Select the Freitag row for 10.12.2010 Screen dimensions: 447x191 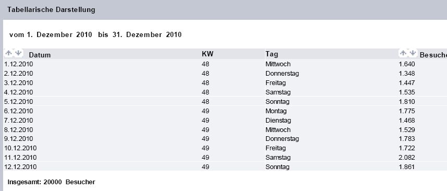225,148
